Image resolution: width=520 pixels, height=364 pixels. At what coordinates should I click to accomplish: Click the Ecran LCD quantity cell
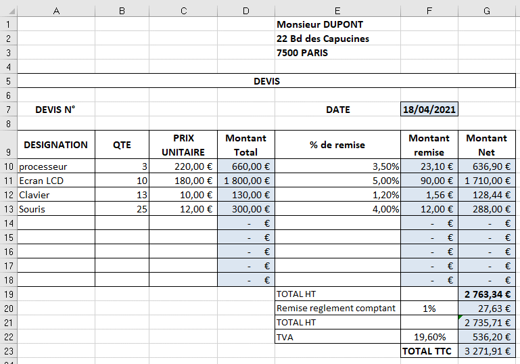coord(122,181)
